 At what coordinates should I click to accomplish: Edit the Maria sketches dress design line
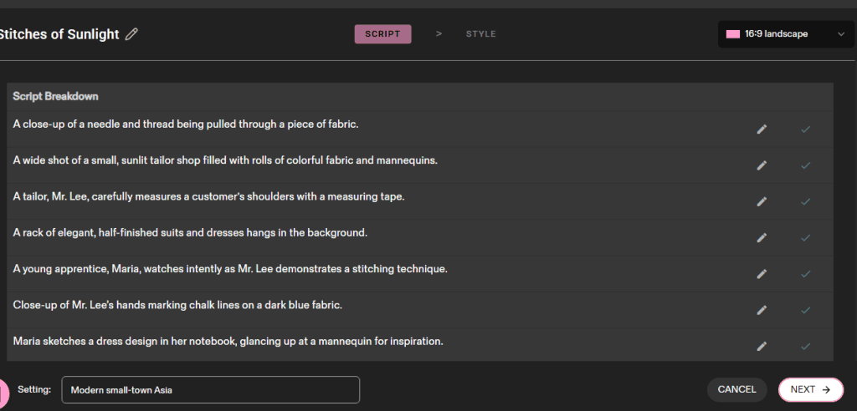[762, 346]
